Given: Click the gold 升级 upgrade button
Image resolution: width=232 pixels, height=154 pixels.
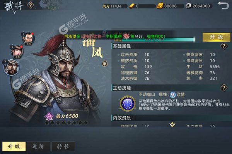Looking at the screenshot, I should tap(216, 37).
